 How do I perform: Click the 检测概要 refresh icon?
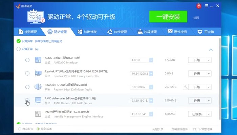[x=21, y=32]
